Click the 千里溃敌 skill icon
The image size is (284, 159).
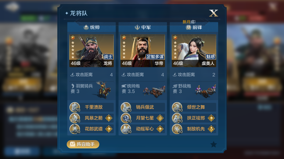point(75,107)
